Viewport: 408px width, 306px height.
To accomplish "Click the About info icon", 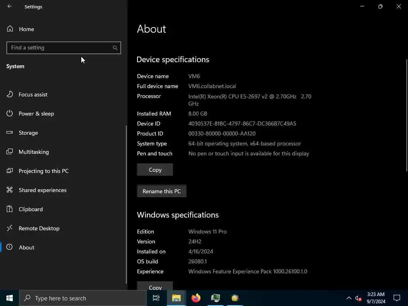I will (x=10, y=247).
